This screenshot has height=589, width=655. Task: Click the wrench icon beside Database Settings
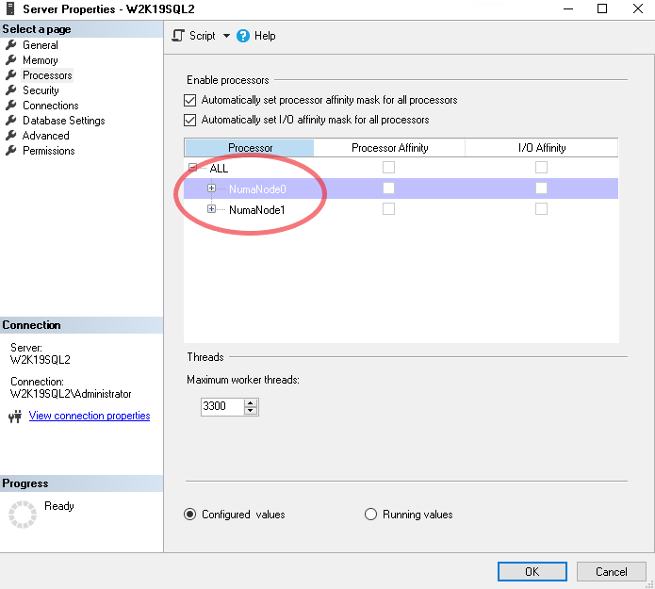11,120
